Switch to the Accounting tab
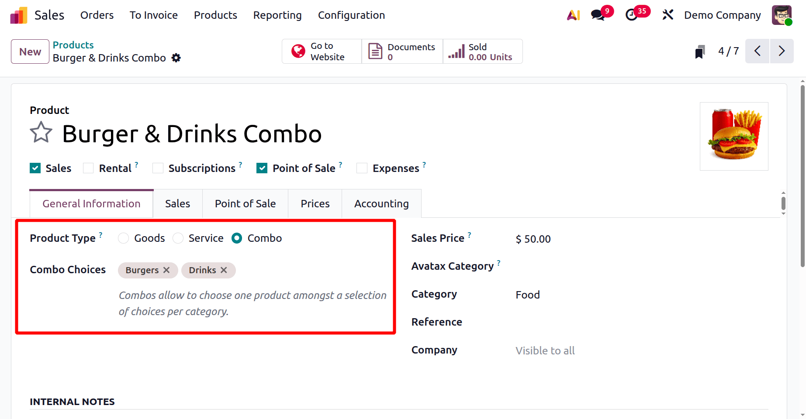 (381, 203)
